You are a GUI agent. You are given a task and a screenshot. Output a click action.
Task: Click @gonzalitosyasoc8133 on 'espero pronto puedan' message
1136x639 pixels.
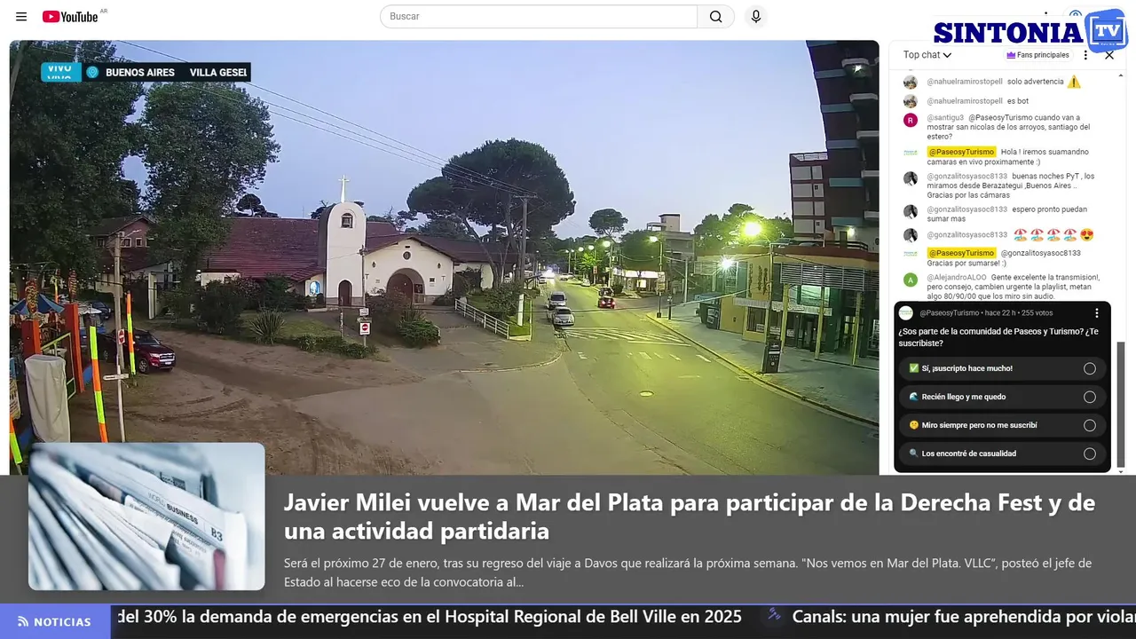coord(967,209)
